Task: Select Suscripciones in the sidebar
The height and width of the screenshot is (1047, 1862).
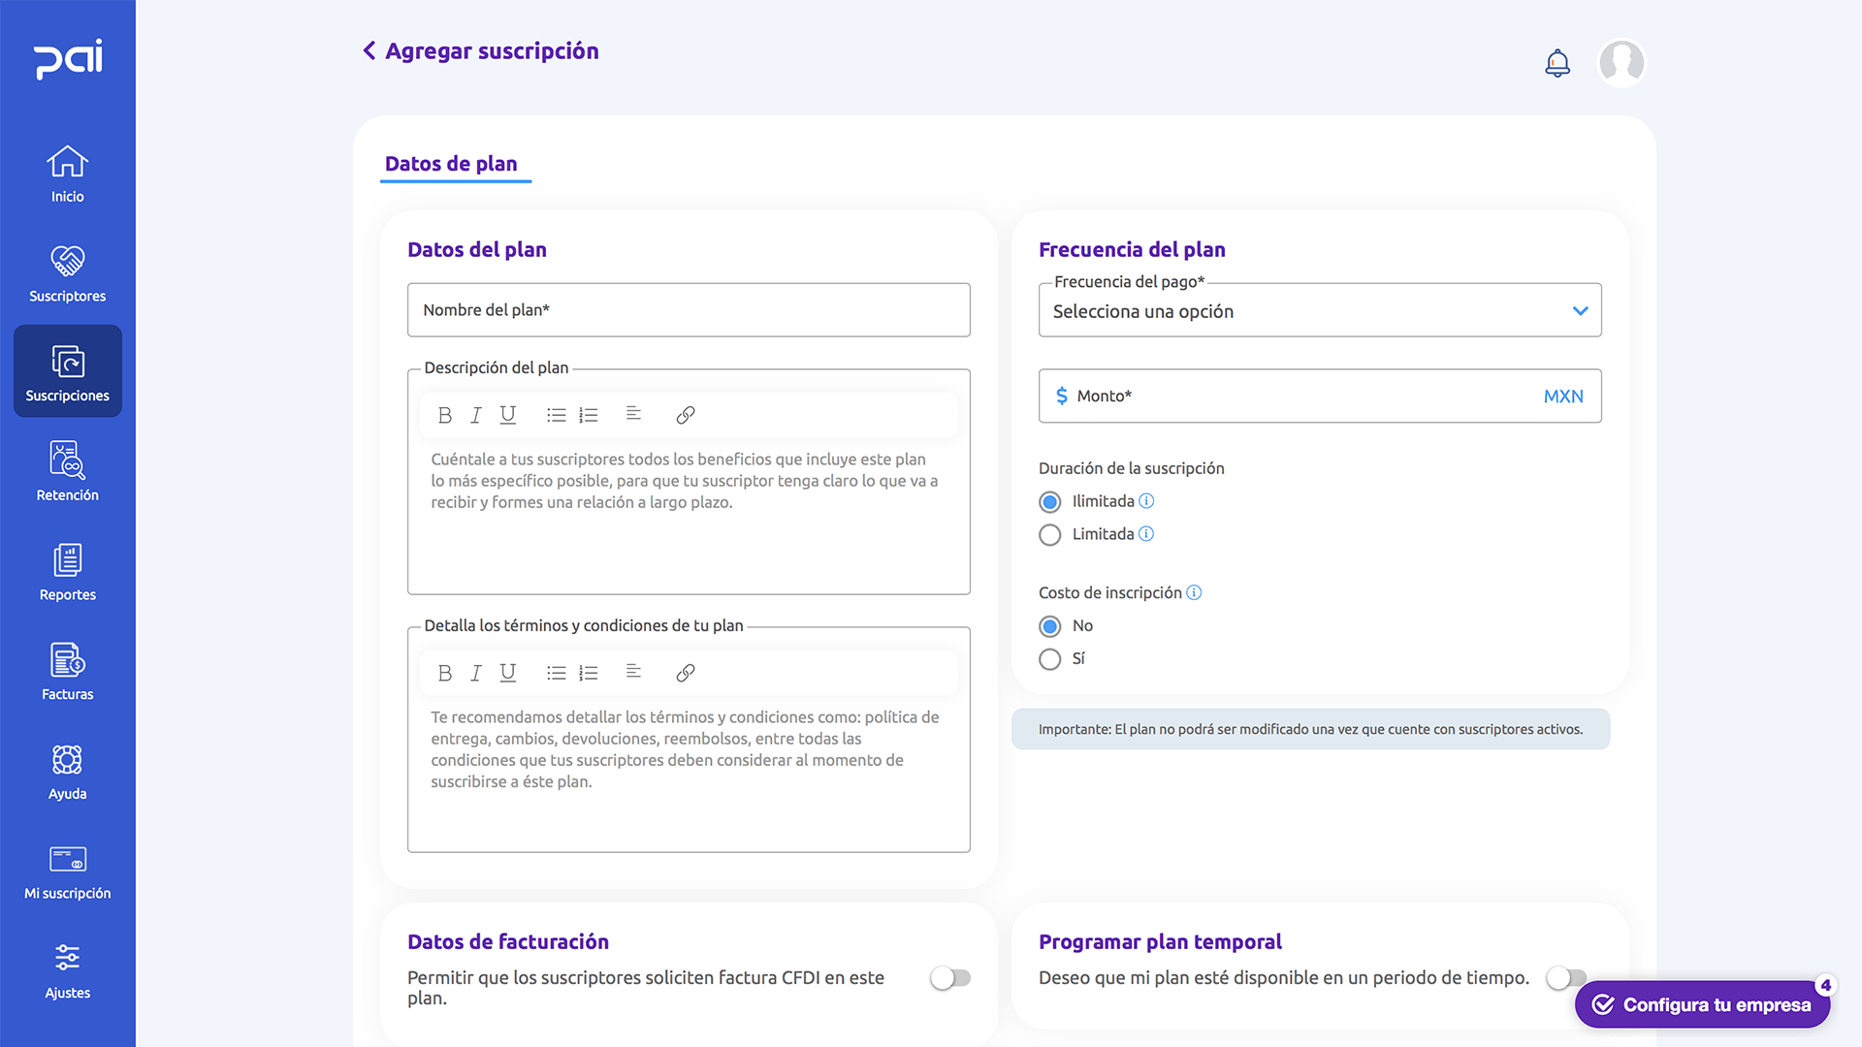Action: coord(67,371)
